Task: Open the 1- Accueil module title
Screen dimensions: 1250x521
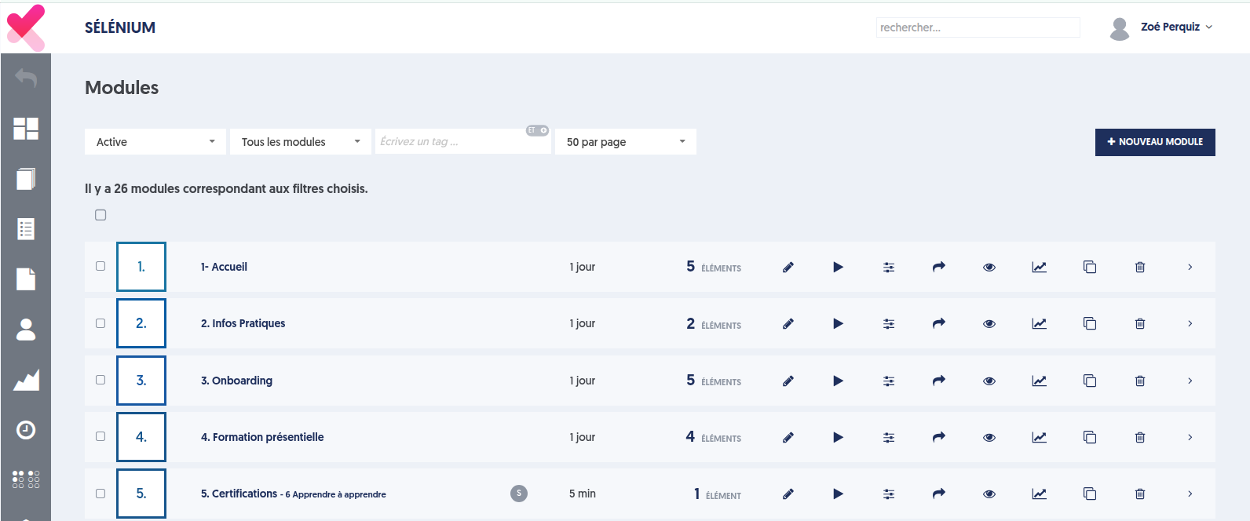Action: (x=224, y=267)
